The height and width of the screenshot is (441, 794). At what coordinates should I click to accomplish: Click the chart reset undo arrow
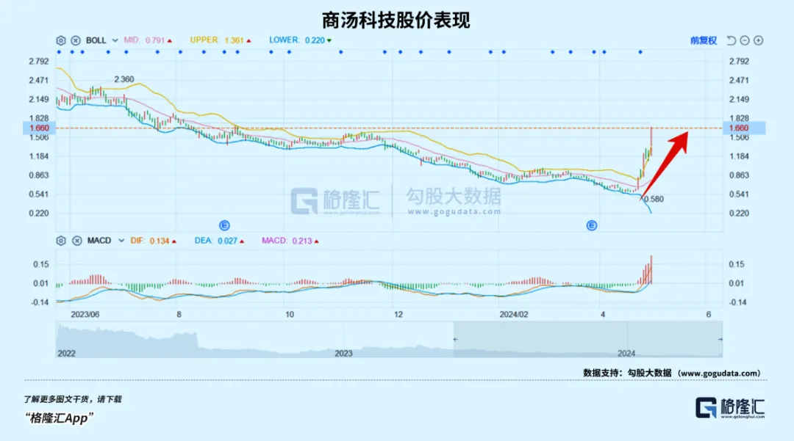[731, 40]
